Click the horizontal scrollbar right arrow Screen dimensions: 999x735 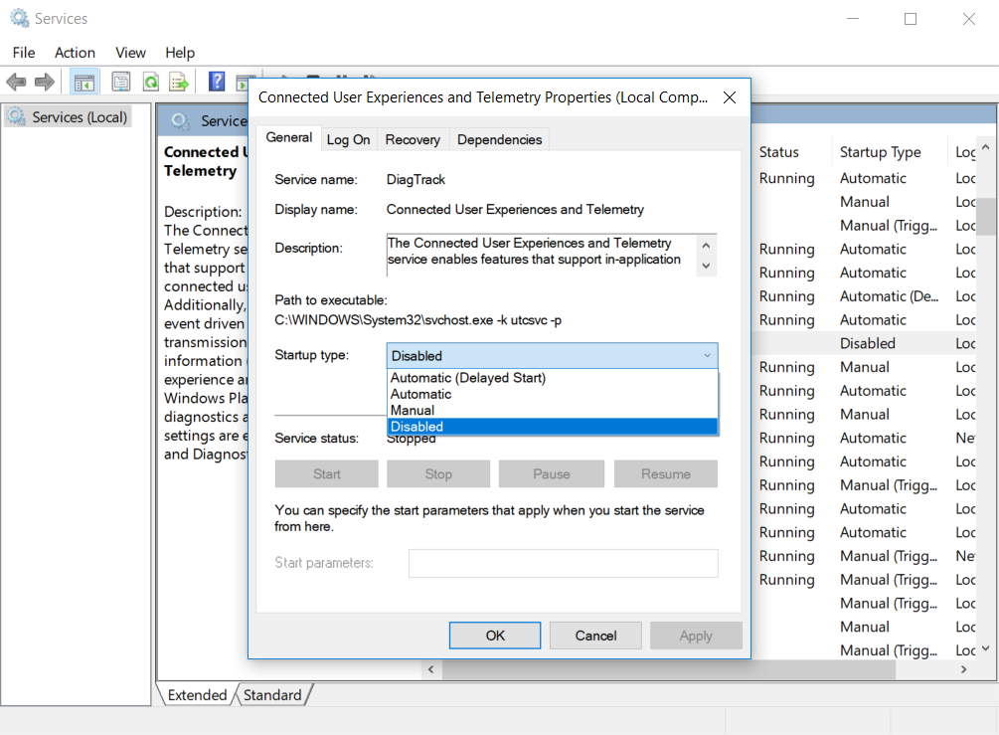pyautogui.click(x=963, y=668)
